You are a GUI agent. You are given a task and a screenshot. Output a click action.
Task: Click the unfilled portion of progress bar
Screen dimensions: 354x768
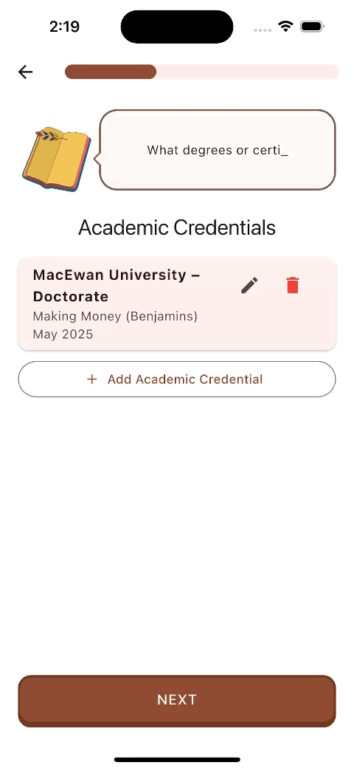[x=248, y=72]
